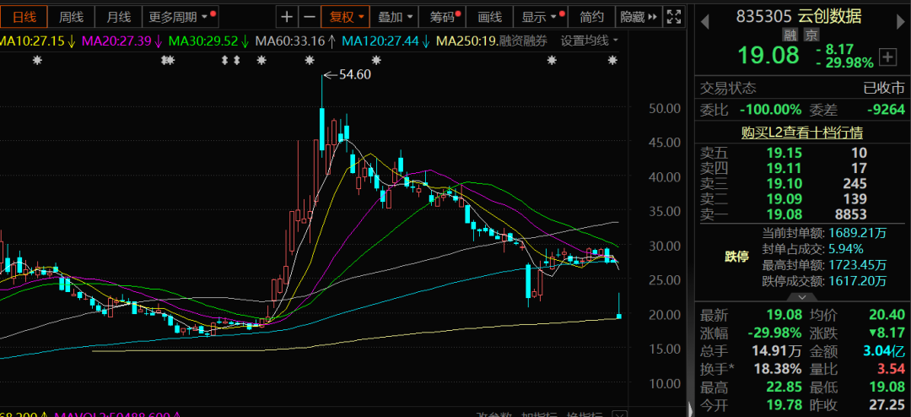This screenshot has height=417, width=911.
Task: Zoom in the chart with plus button
Action: coord(288,17)
